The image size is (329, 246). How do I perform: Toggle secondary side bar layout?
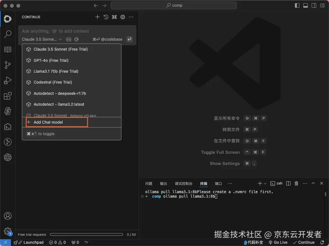click(x=314, y=6)
